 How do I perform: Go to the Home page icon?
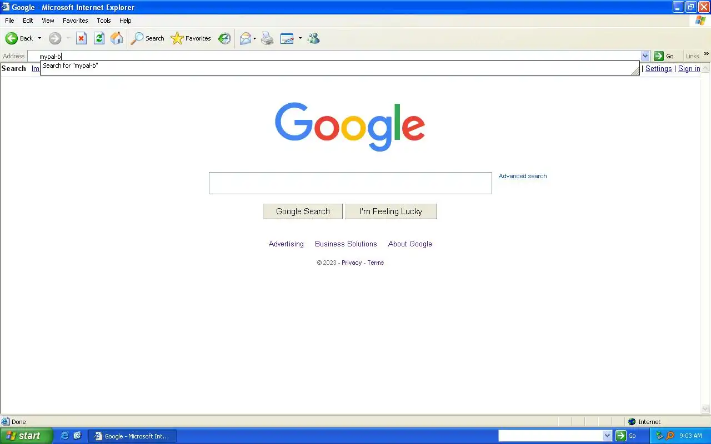[117, 38]
